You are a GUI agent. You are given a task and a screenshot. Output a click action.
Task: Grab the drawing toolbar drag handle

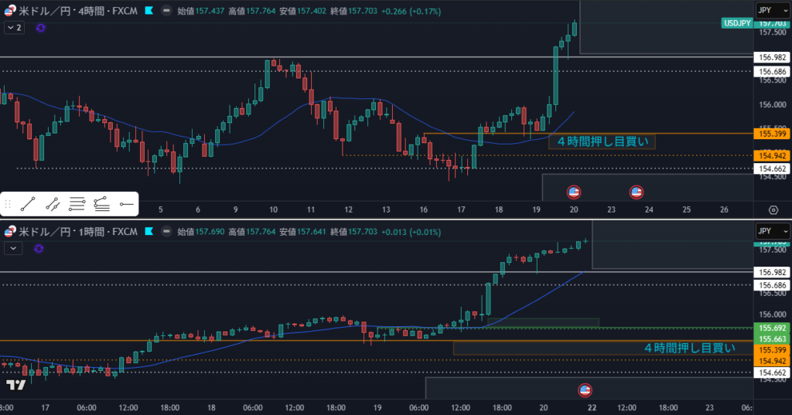point(8,204)
